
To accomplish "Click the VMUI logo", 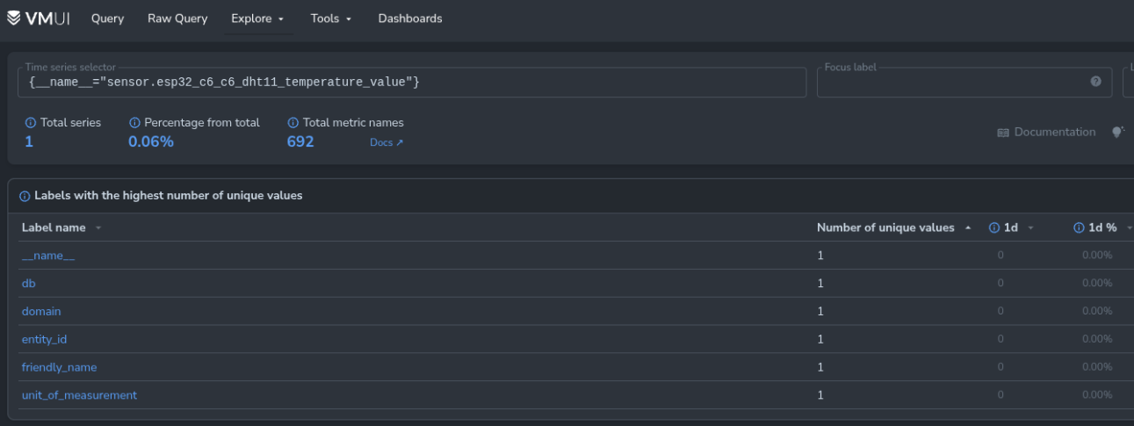I will (x=39, y=18).
